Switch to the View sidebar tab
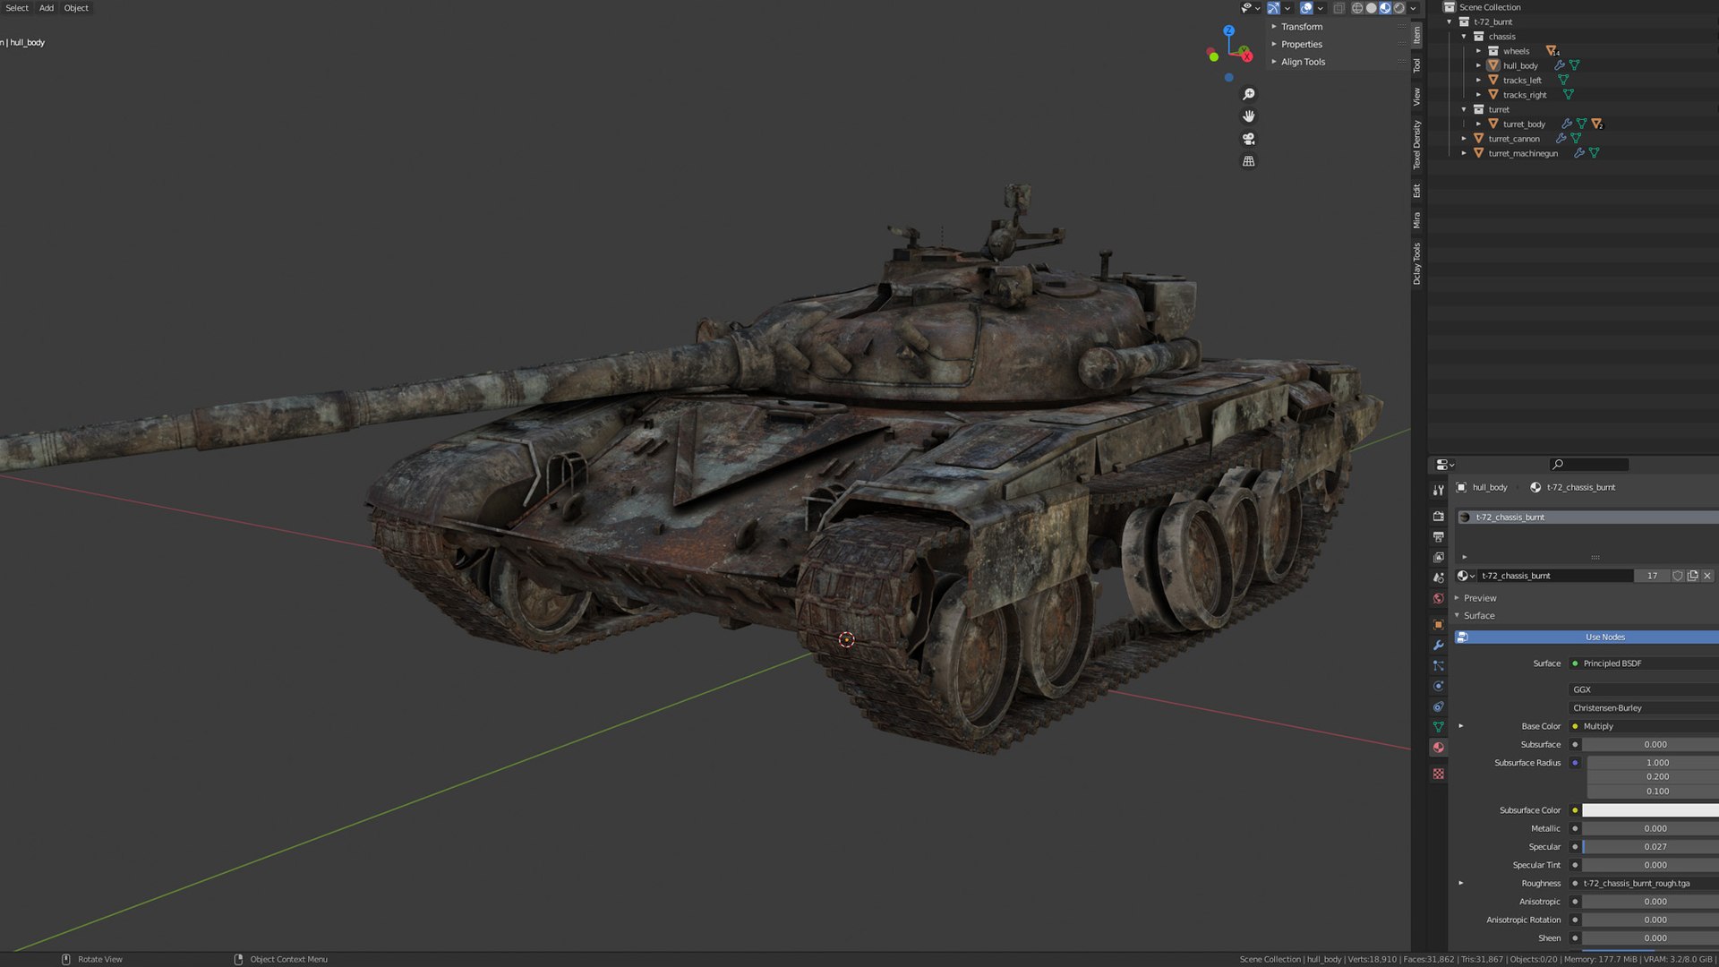Viewport: 1719px width, 967px height. pos(1417,97)
